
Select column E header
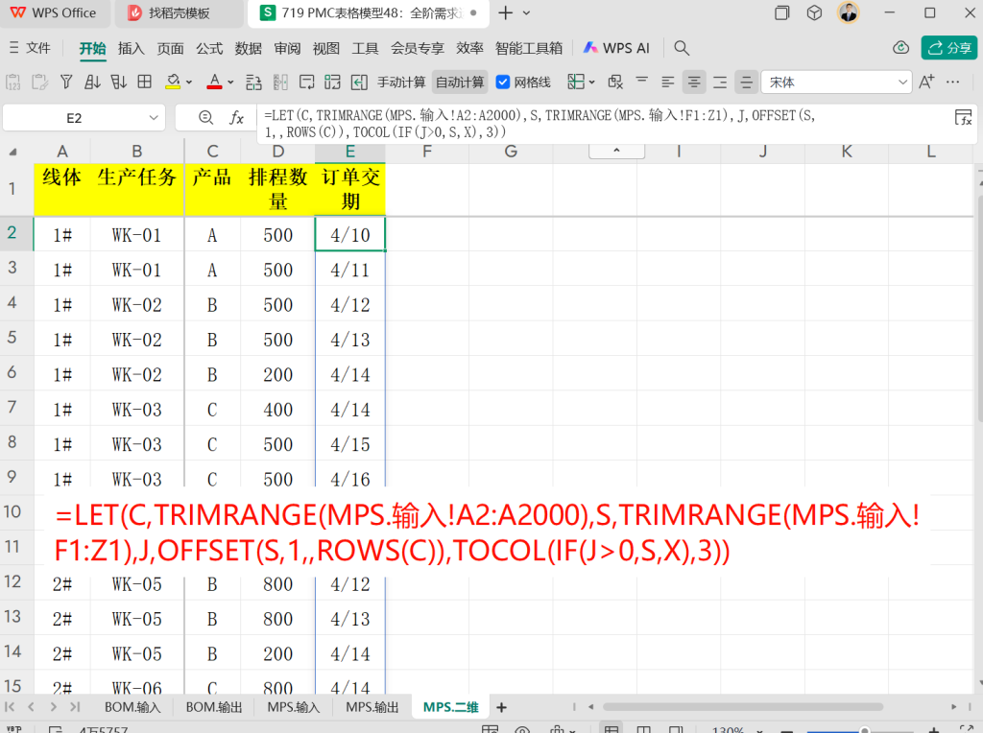pyautogui.click(x=349, y=152)
